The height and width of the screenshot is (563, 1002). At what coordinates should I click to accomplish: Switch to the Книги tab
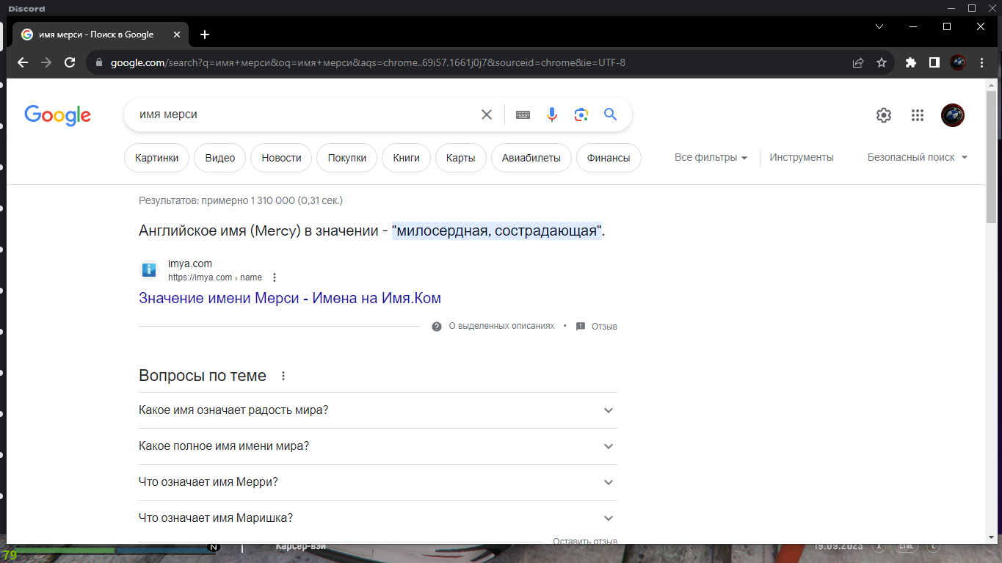click(x=407, y=158)
